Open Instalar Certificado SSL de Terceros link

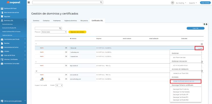click(11, 32)
